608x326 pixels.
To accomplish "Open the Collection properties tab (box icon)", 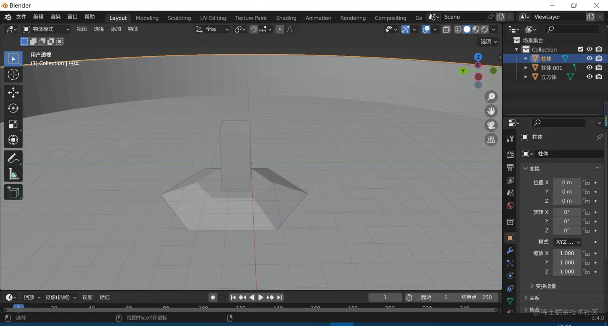I will click(x=510, y=222).
